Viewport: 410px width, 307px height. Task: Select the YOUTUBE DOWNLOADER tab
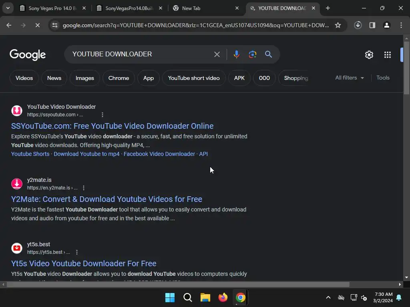pyautogui.click(x=282, y=8)
